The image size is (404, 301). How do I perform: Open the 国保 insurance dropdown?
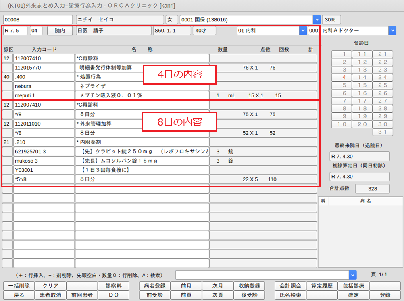point(317,20)
